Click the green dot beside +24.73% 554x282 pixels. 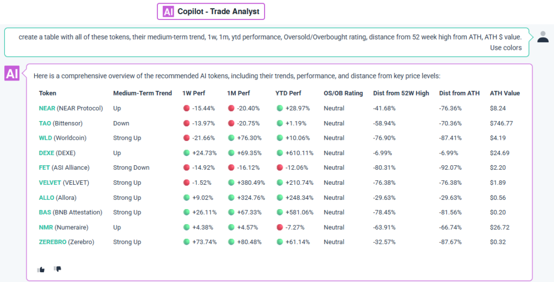187,153
